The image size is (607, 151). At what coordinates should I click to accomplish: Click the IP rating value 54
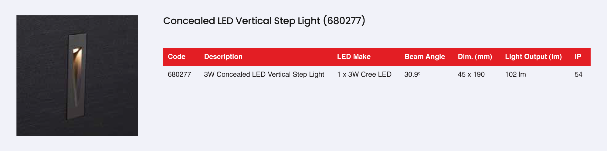click(578, 75)
